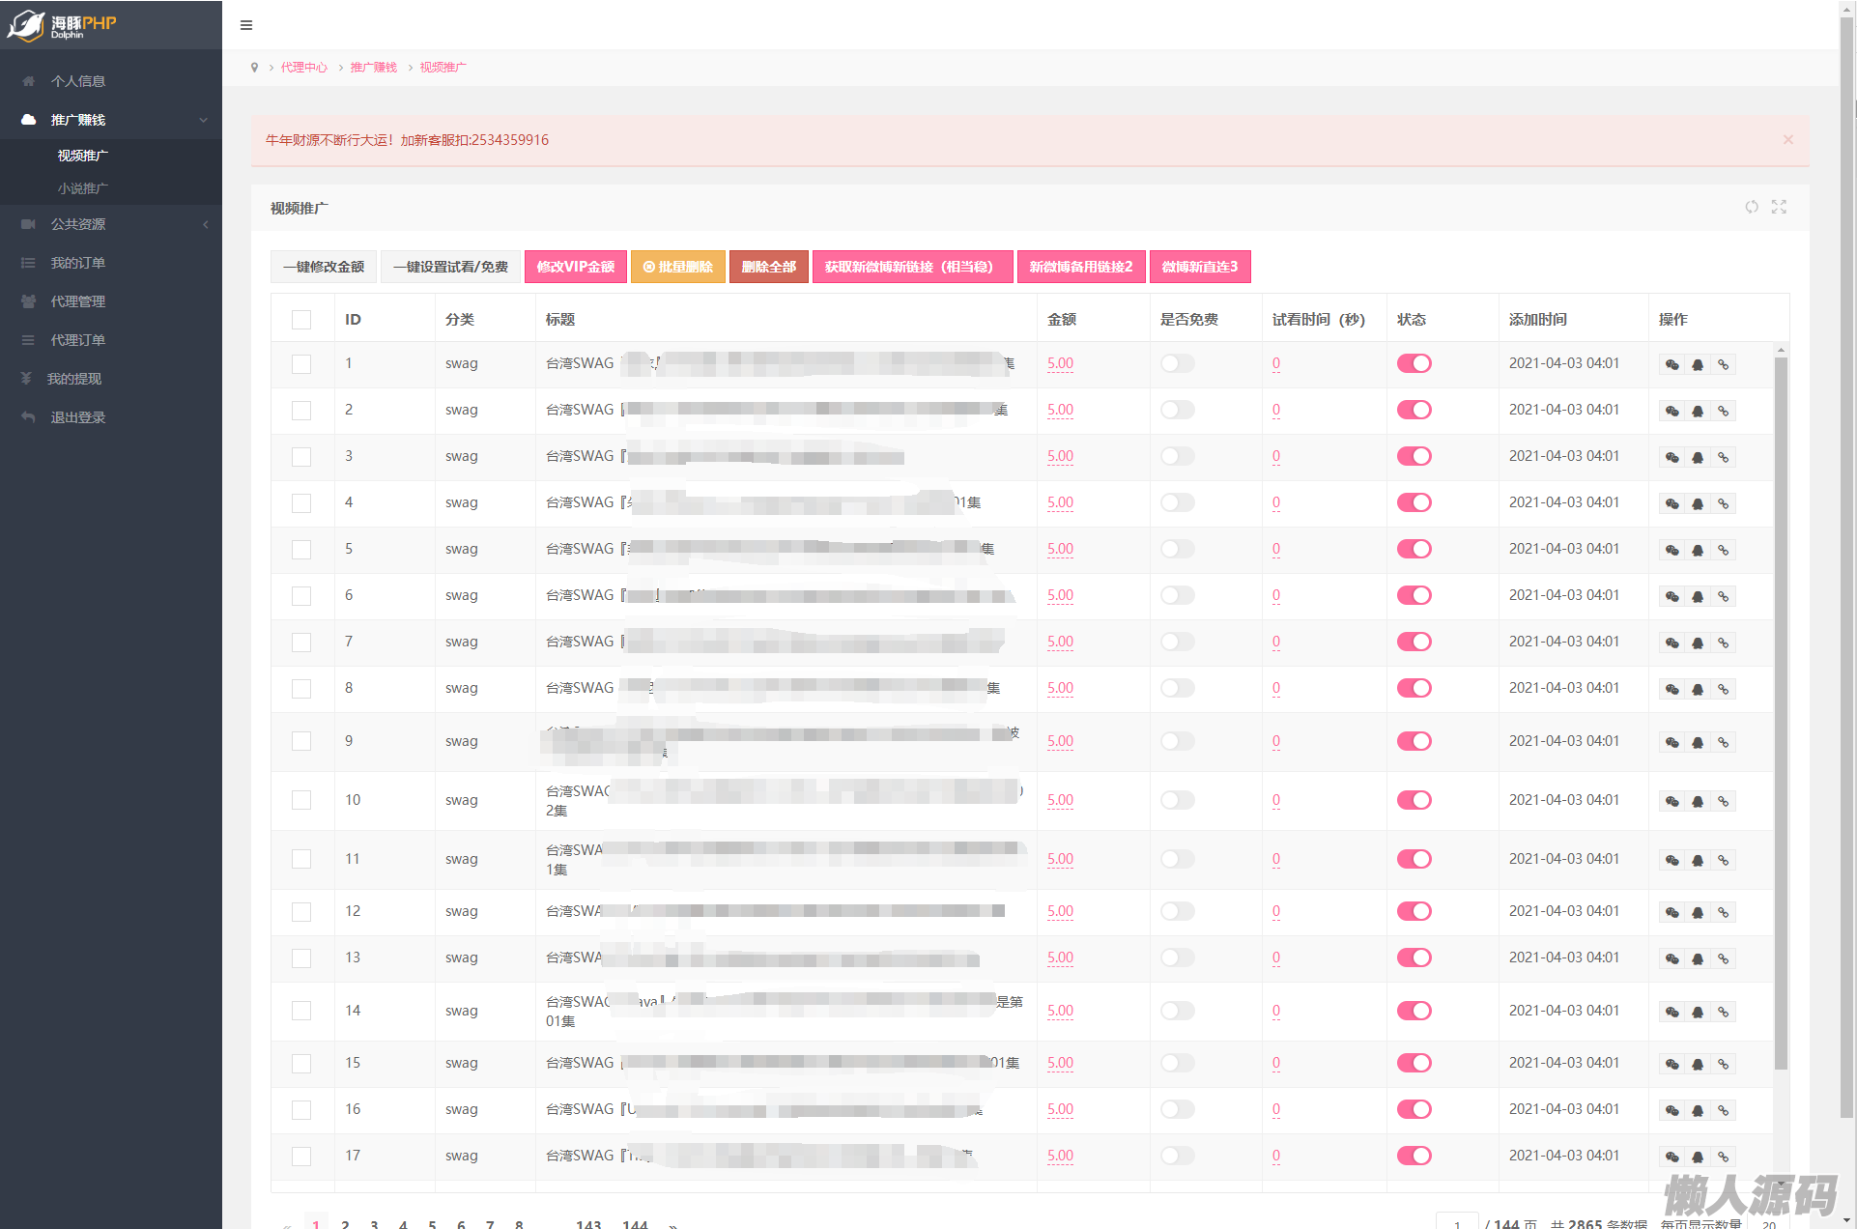This screenshot has height=1229, width=1857.
Task: Click the QQ penguin icon in row 16
Action: pos(1698,1110)
